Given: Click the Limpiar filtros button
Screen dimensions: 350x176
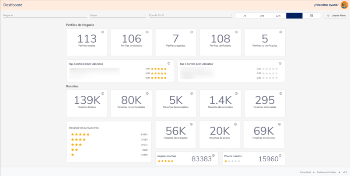Looking at the screenshot, I should coord(336,16).
